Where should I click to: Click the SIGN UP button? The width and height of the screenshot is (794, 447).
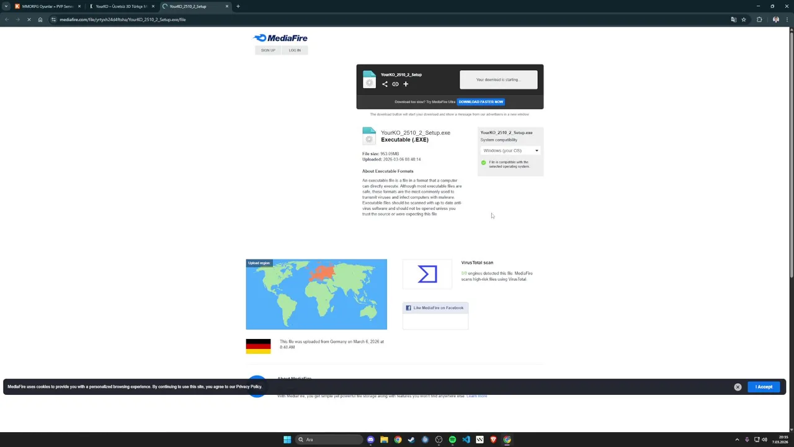268,50
